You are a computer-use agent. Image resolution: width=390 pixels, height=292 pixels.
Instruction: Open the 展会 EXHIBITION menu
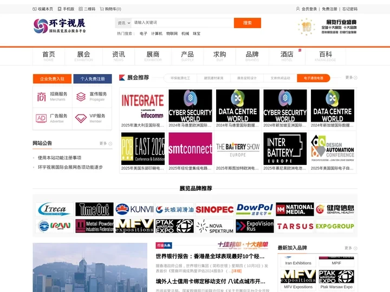point(83,56)
